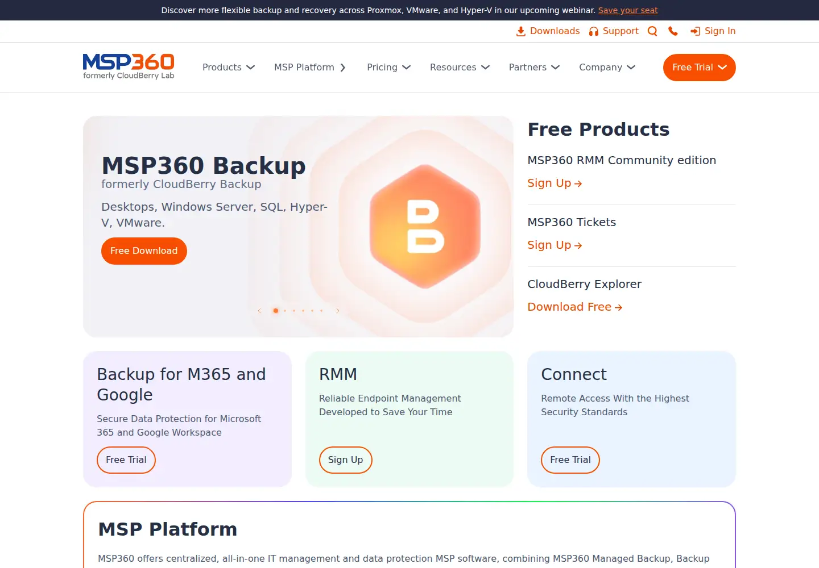Select the first carousel dot

(x=276, y=311)
